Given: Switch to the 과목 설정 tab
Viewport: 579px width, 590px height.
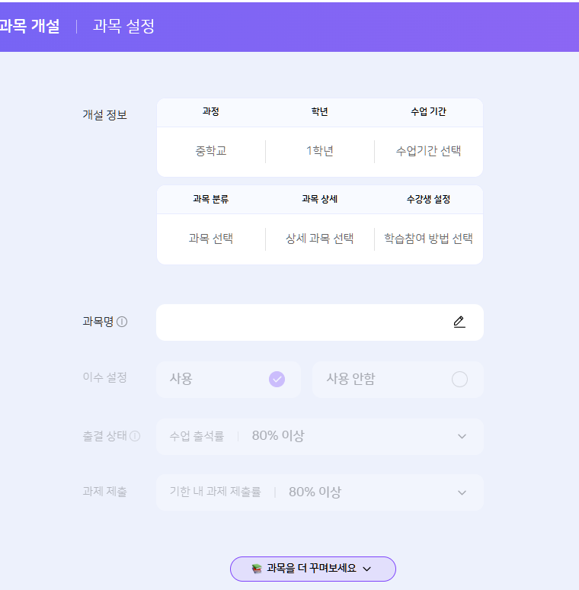Looking at the screenshot, I should point(123,26).
